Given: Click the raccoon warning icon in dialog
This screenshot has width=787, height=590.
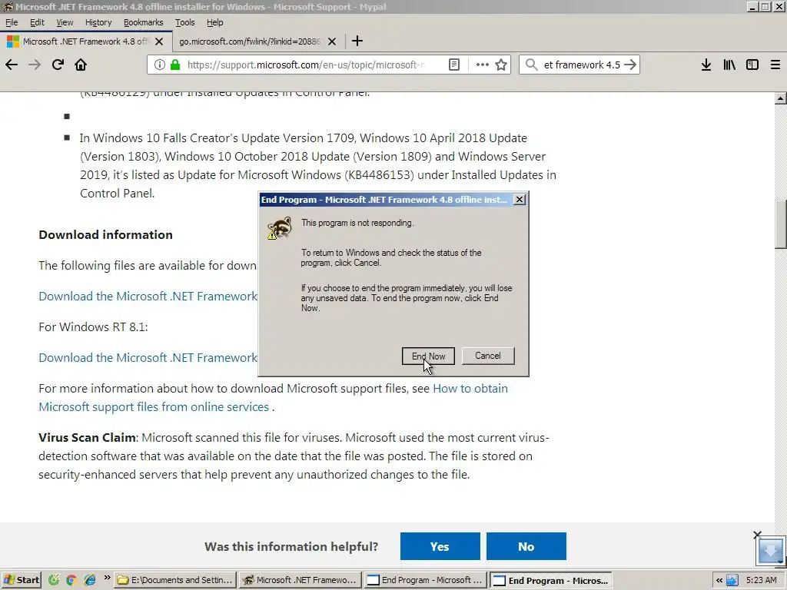Looking at the screenshot, I should [x=280, y=228].
